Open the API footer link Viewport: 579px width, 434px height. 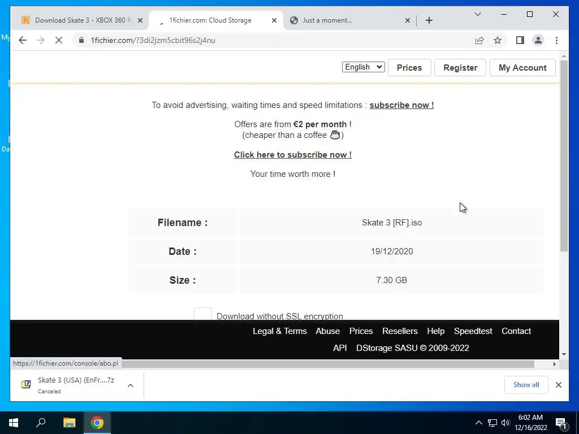coord(340,348)
